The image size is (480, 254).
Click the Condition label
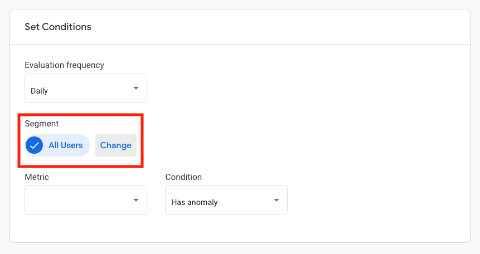tap(183, 177)
